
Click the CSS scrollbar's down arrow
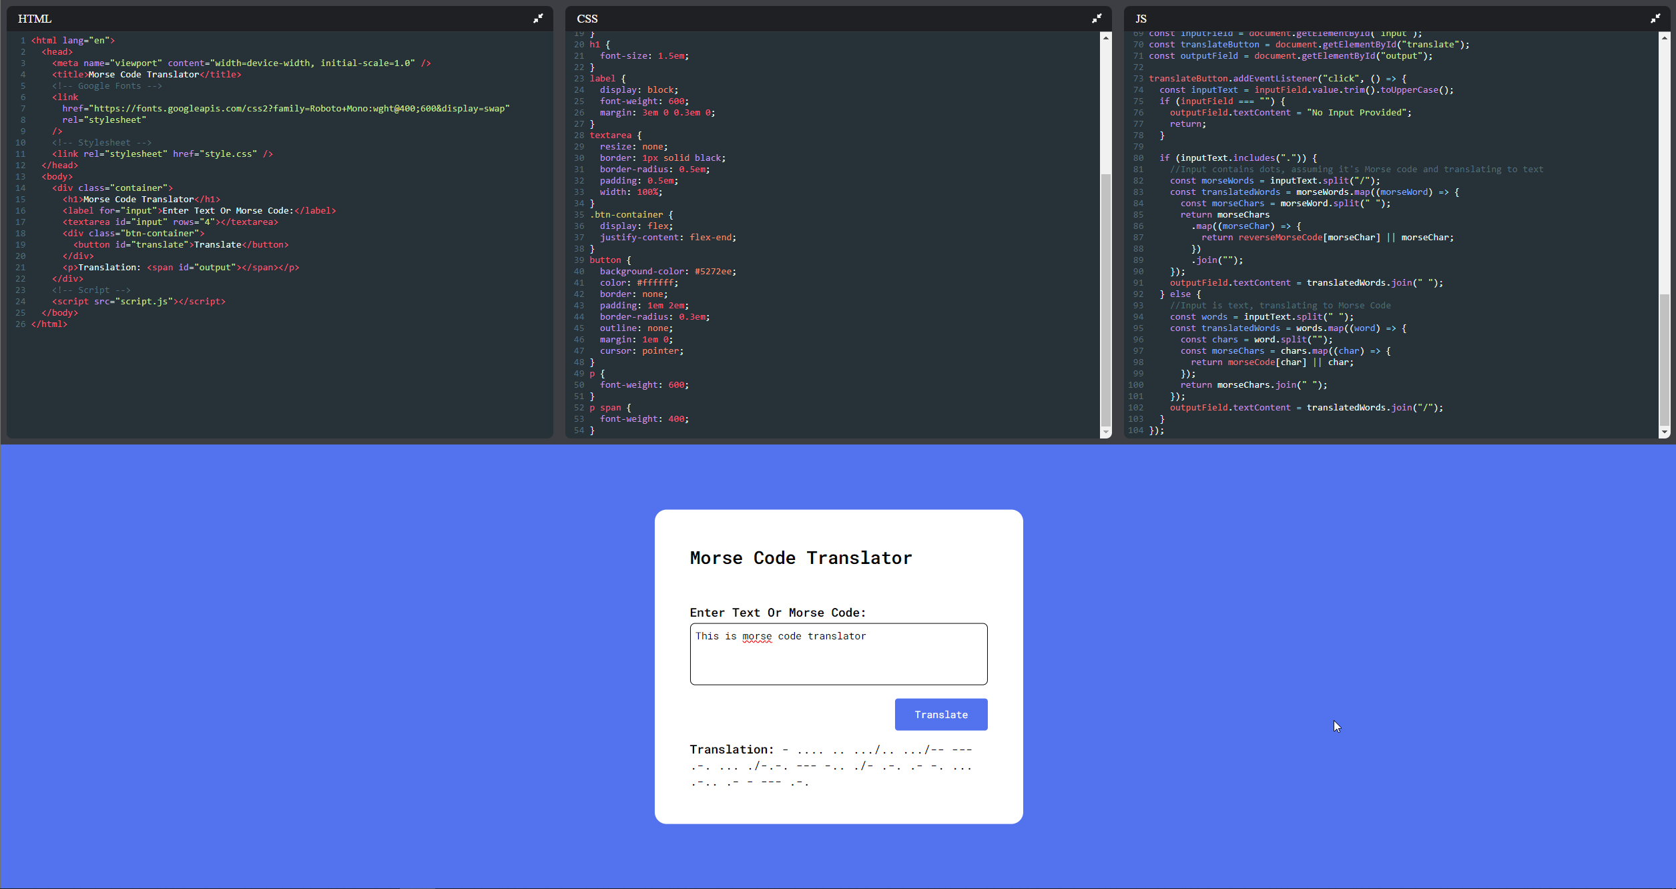click(x=1106, y=432)
